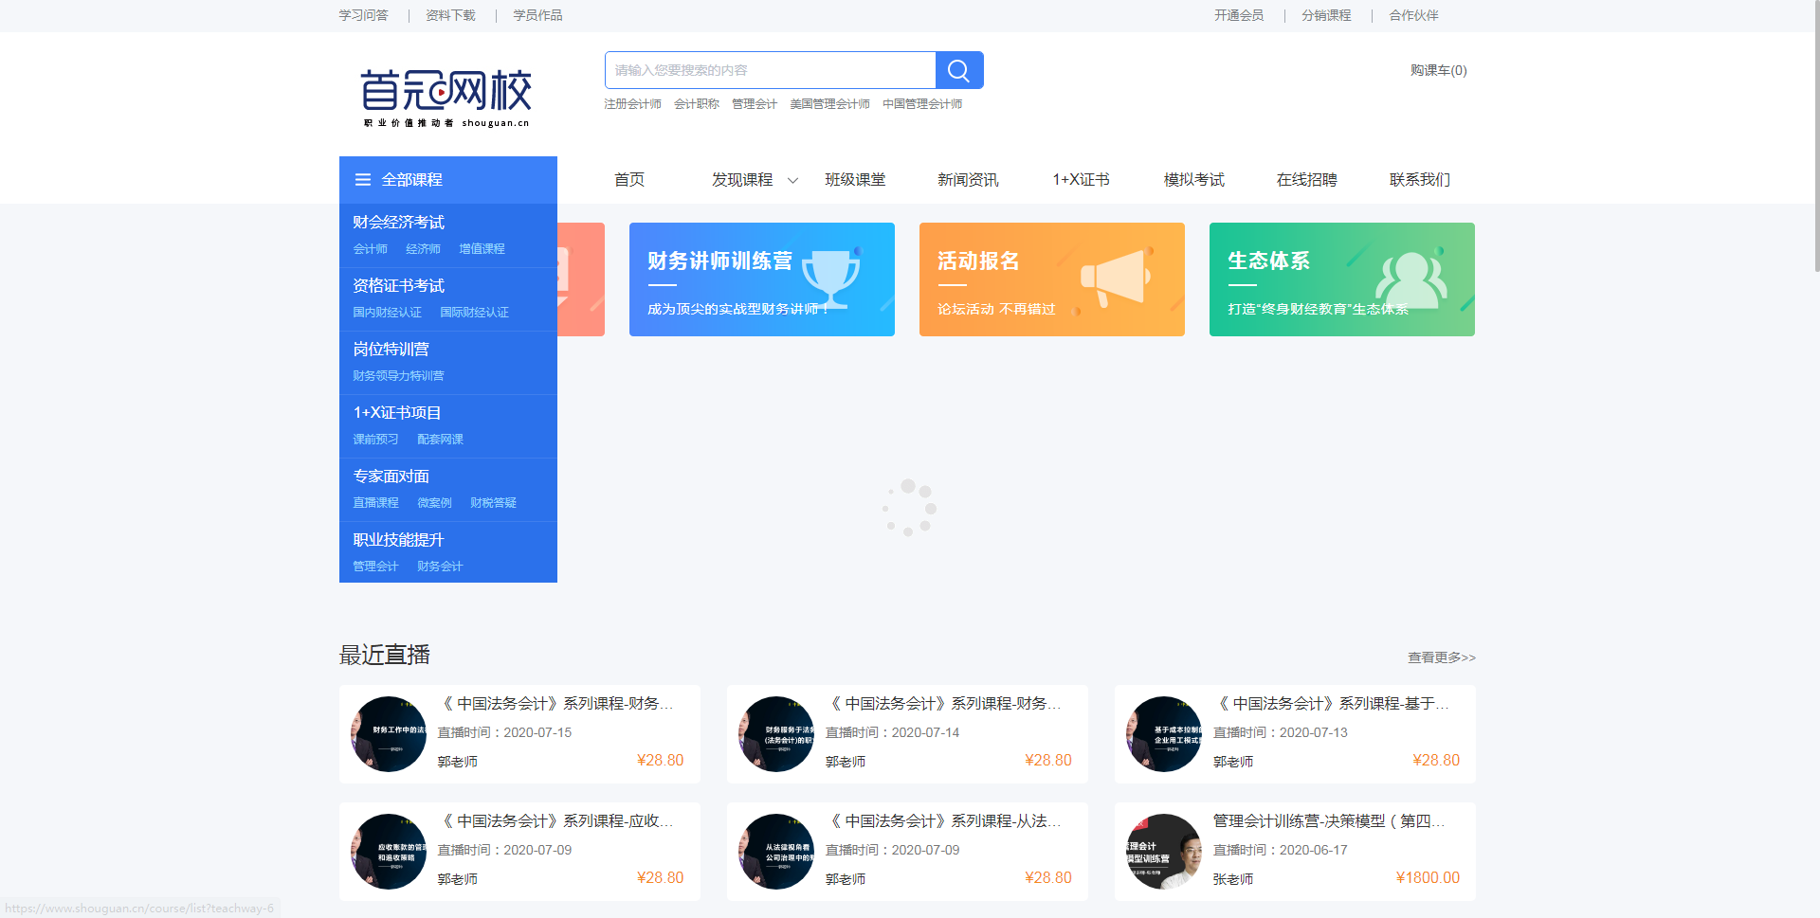This screenshot has height=918, width=1820.
Task: Click the search input field
Action: pos(771,70)
